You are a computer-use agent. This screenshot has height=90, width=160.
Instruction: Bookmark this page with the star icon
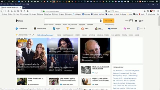[109, 11]
